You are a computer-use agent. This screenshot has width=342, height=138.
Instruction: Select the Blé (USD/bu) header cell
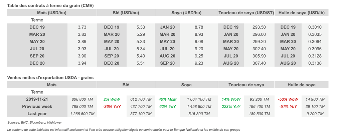pyautogui.click(x=126, y=13)
